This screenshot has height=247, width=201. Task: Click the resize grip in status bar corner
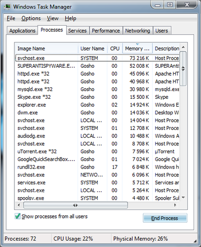point(195,241)
